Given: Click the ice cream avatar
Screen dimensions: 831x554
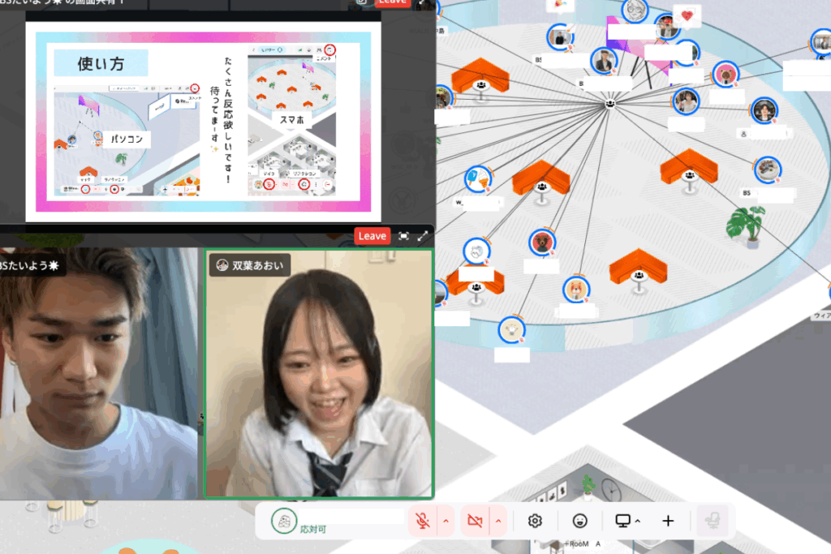Looking at the screenshot, I should pyautogui.click(x=478, y=178).
